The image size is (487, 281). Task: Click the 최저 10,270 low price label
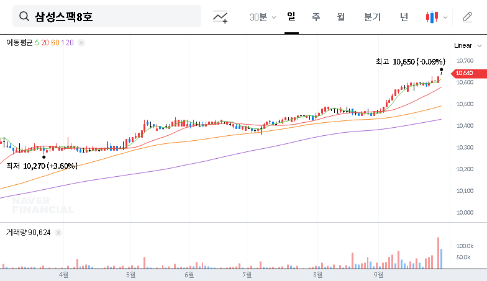42,166
